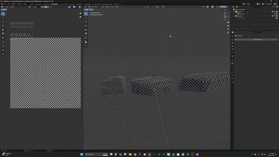Viewport: 279px width, 157px height.
Task: Select the Move tool in UV editor toolbar
Action: 3,22
